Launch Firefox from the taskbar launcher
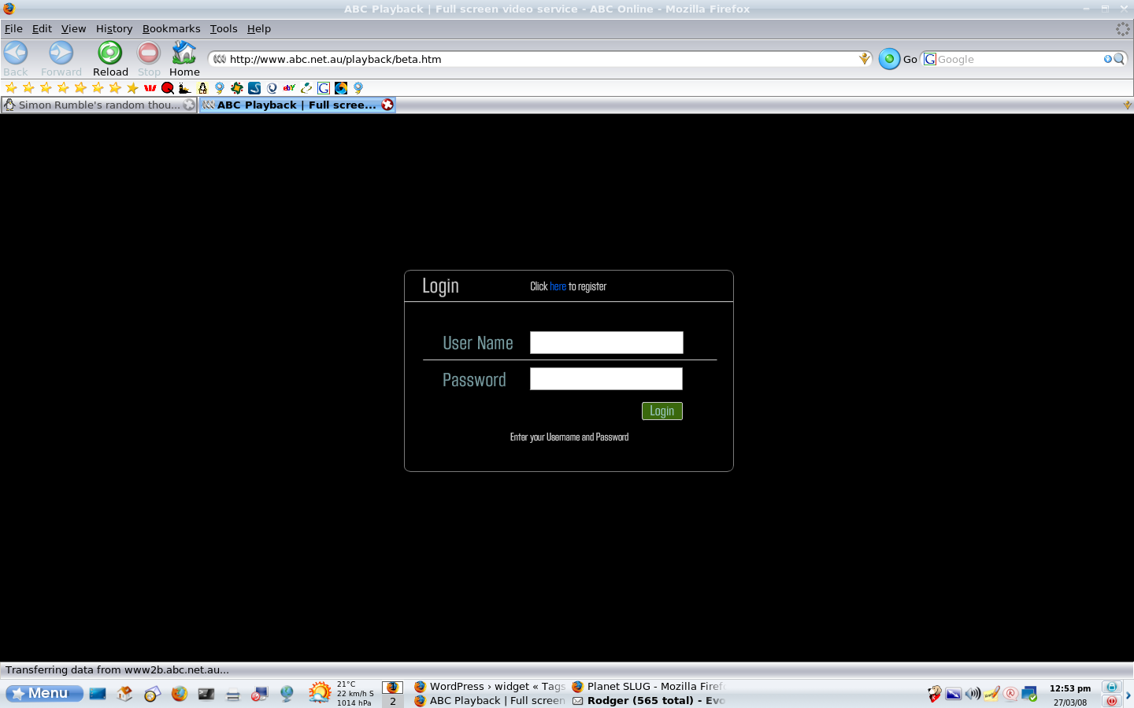The height and width of the screenshot is (708, 1134). (180, 694)
